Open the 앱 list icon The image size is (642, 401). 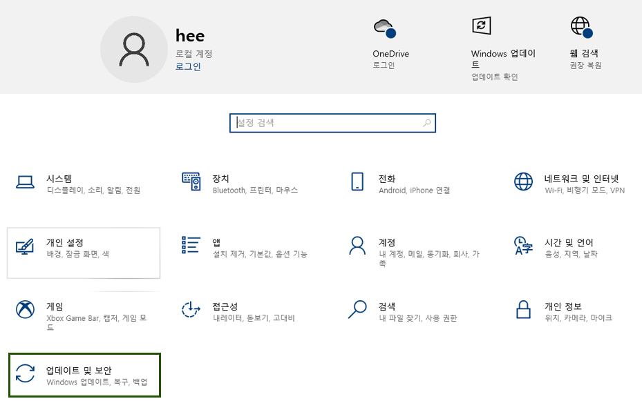(191, 245)
